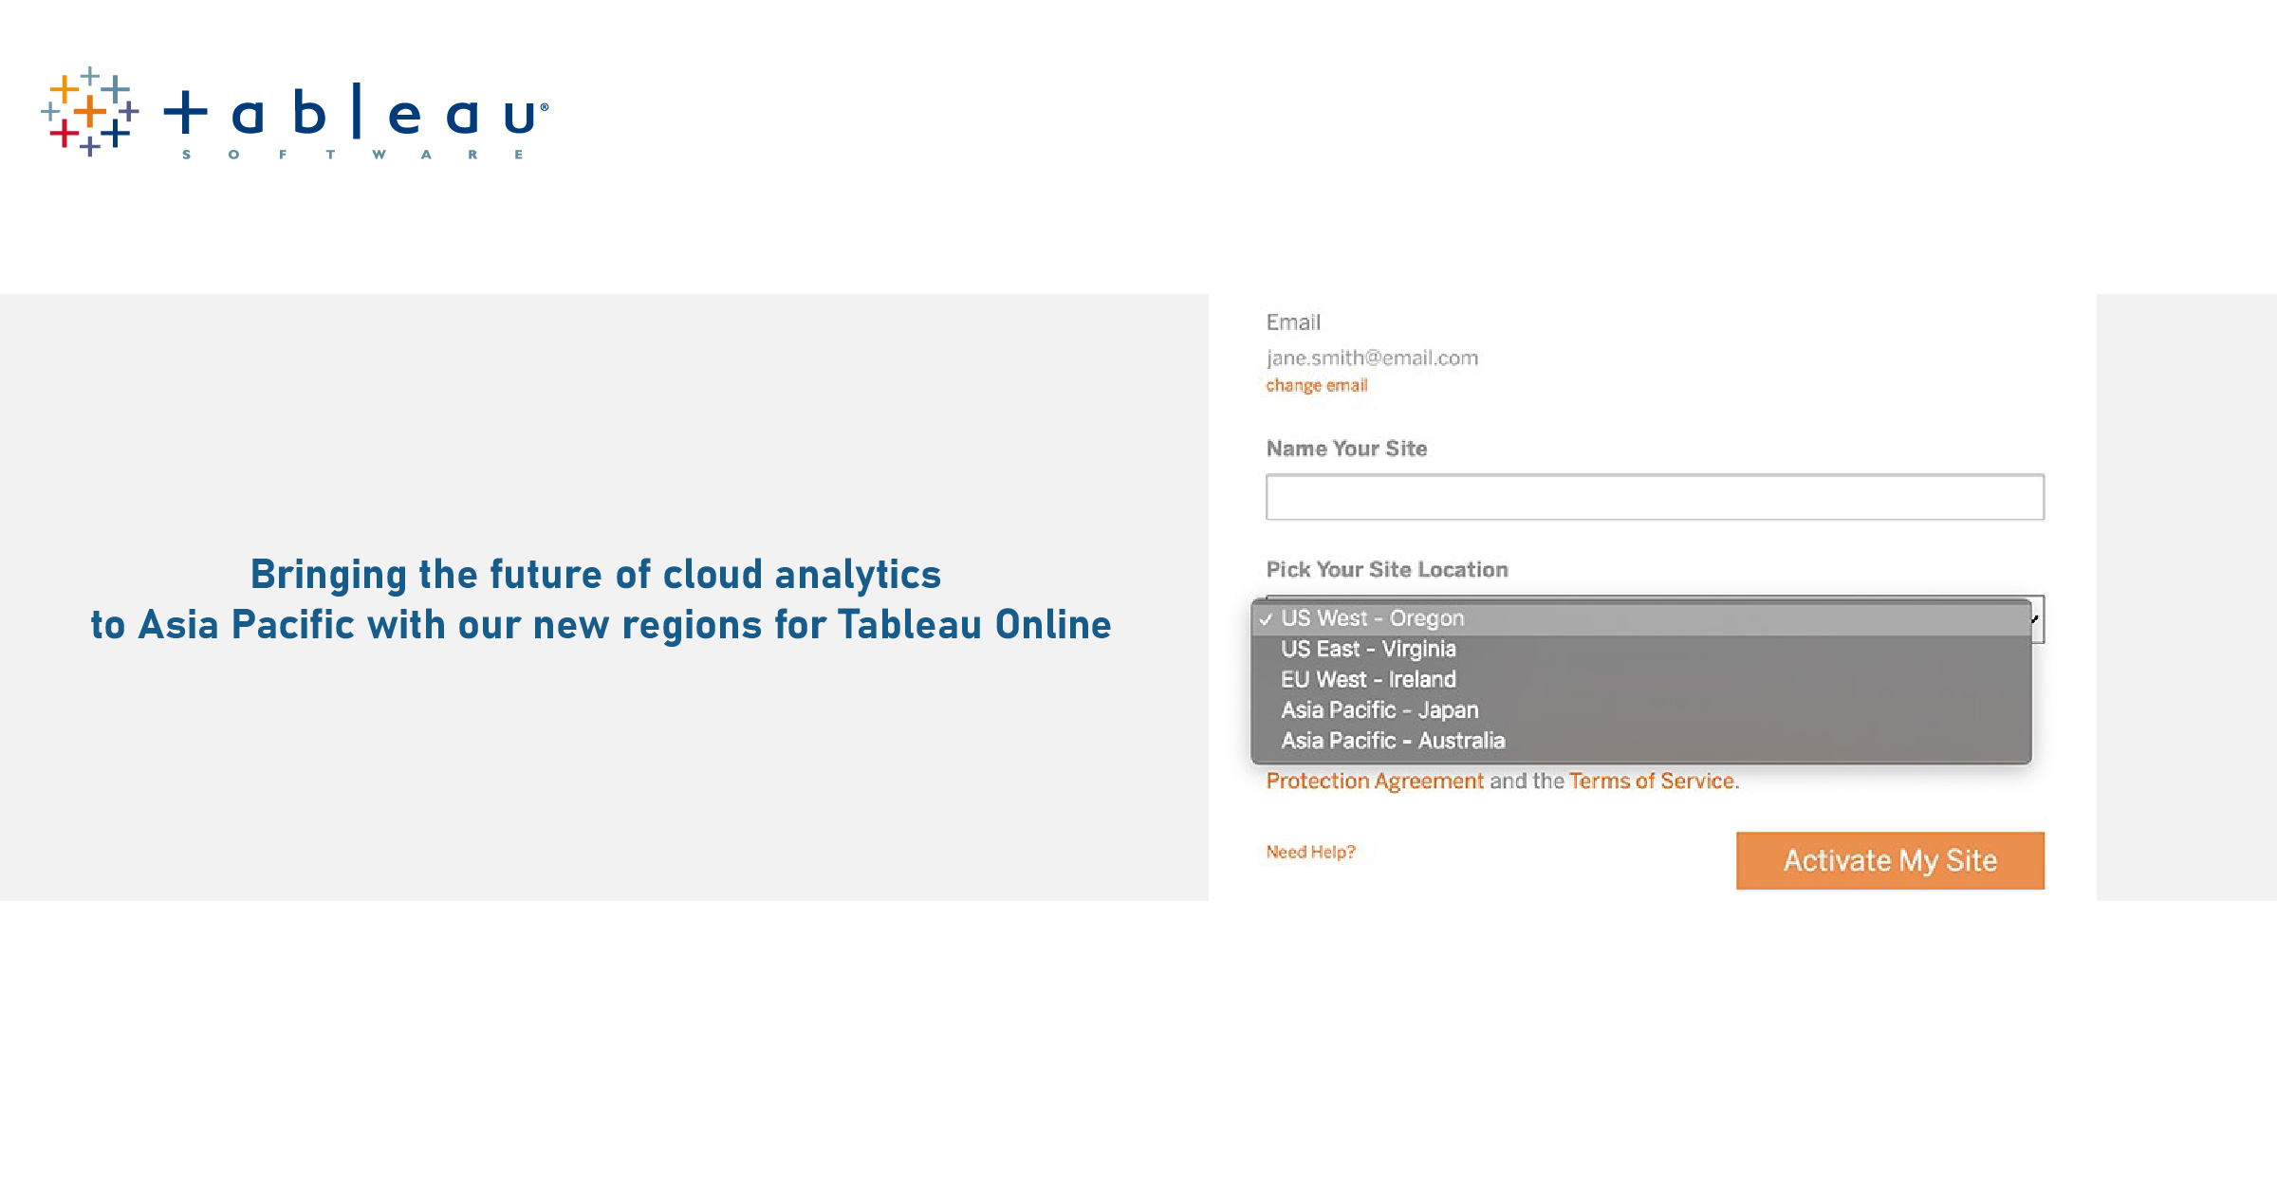
Task: Click the Pick Your Site Location label
Action: tap(1386, 569)
